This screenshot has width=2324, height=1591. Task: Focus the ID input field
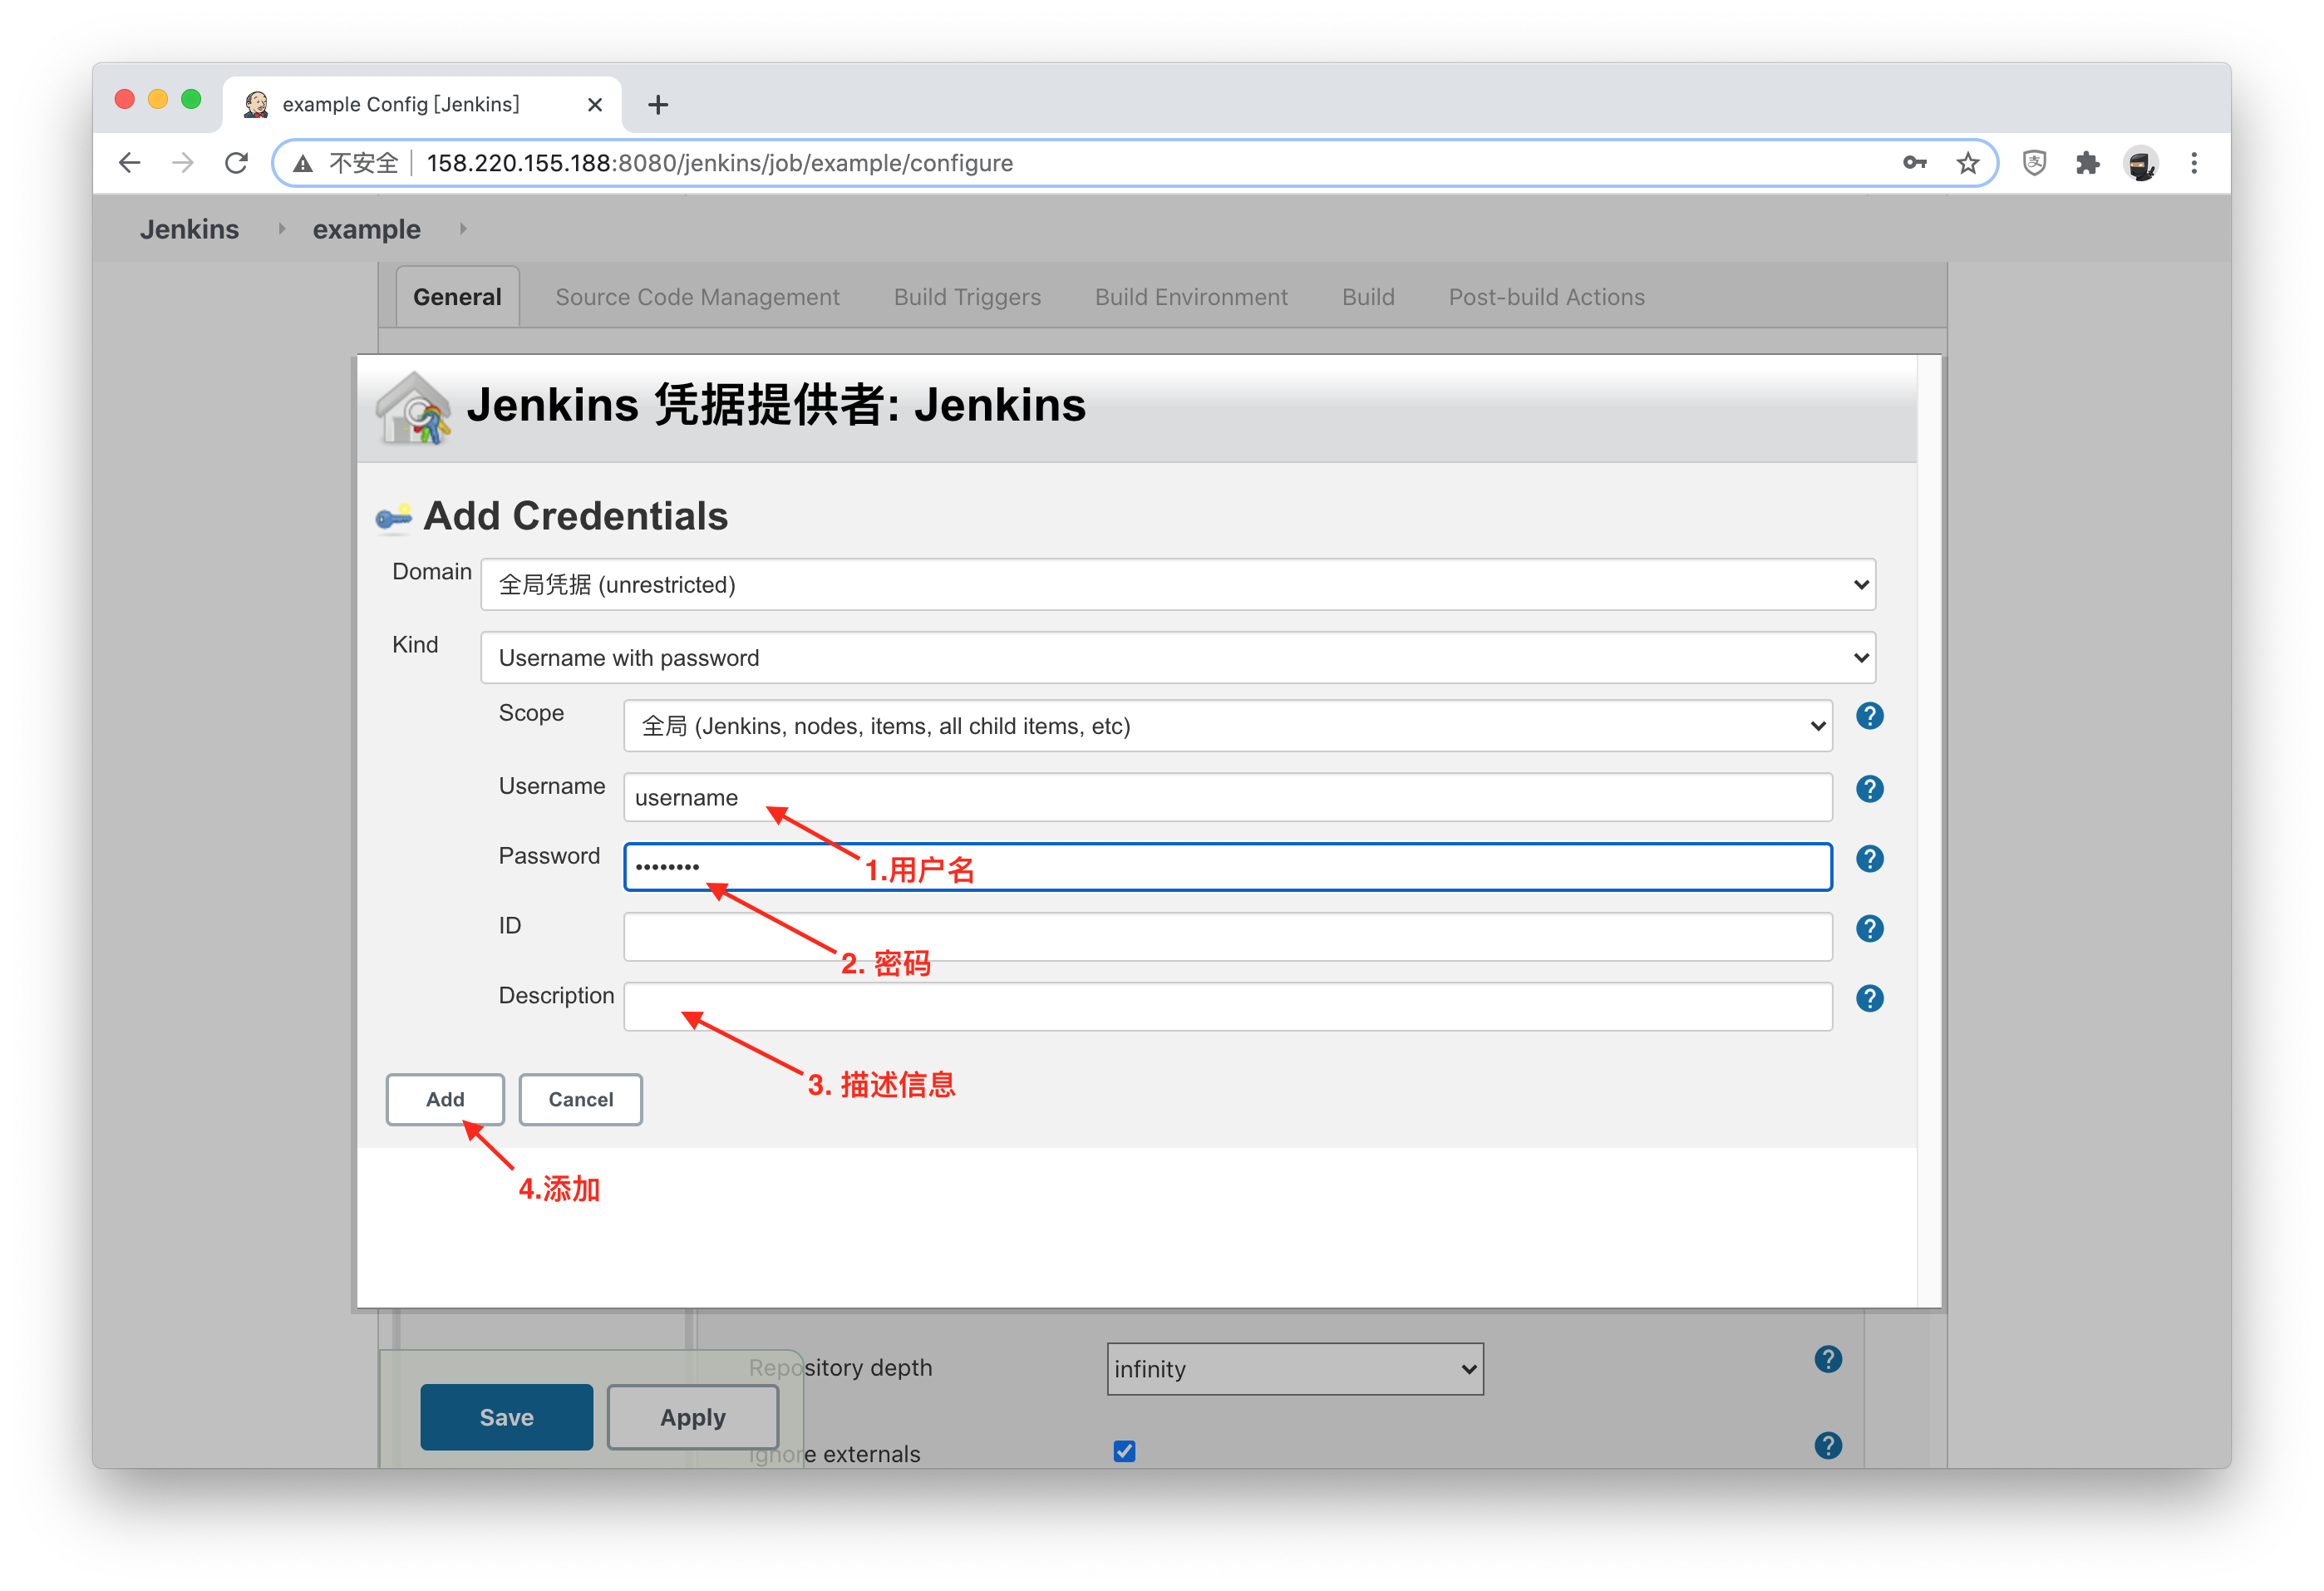coord(1227,937)
